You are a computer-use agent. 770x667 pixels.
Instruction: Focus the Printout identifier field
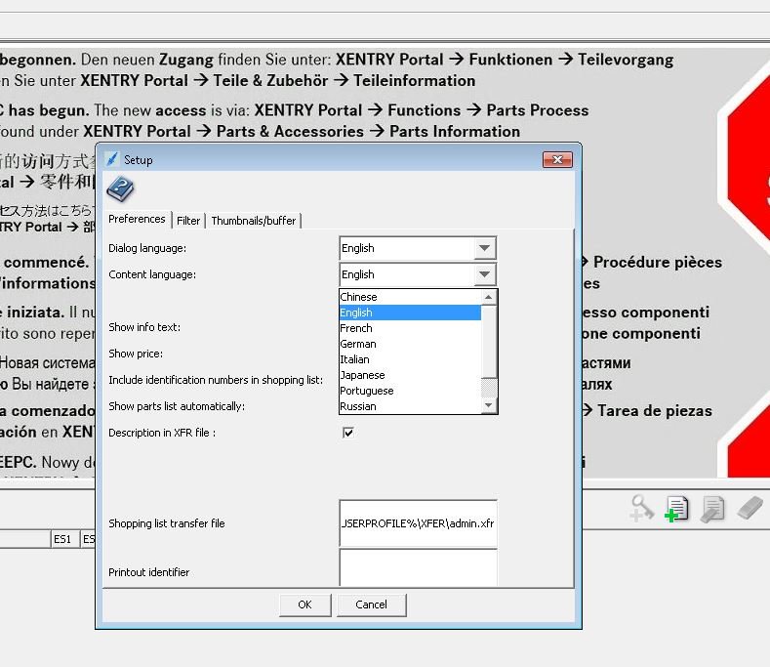[418, 567]
